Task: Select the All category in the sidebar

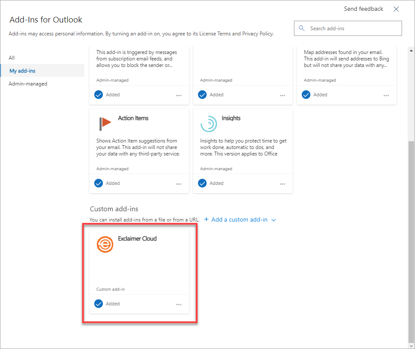Action: (x=12, y=58)
